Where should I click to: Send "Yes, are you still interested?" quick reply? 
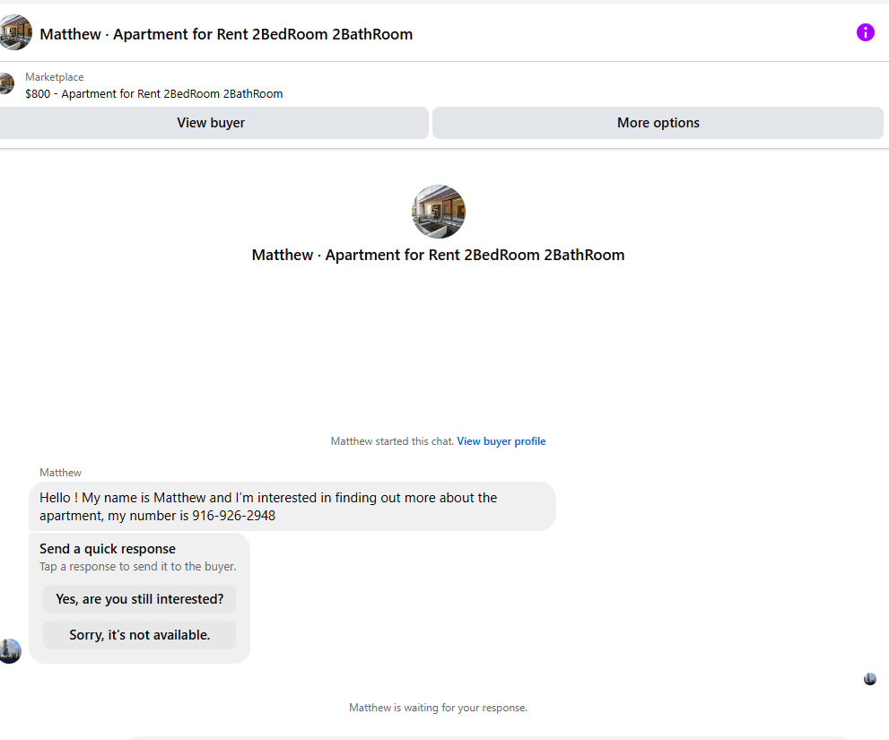[x=139, y=599]
